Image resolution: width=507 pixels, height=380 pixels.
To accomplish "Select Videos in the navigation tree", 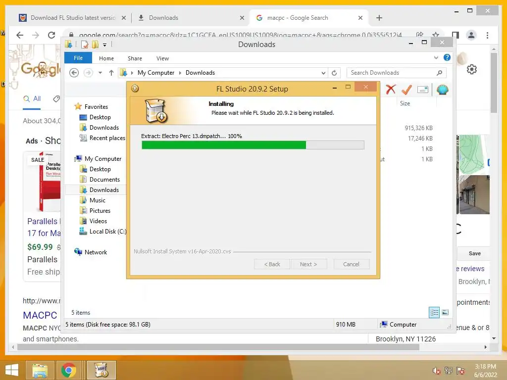I will coord(93,221).
